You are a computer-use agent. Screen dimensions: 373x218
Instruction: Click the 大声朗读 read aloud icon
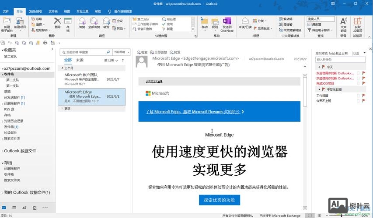tap(343, 21)
